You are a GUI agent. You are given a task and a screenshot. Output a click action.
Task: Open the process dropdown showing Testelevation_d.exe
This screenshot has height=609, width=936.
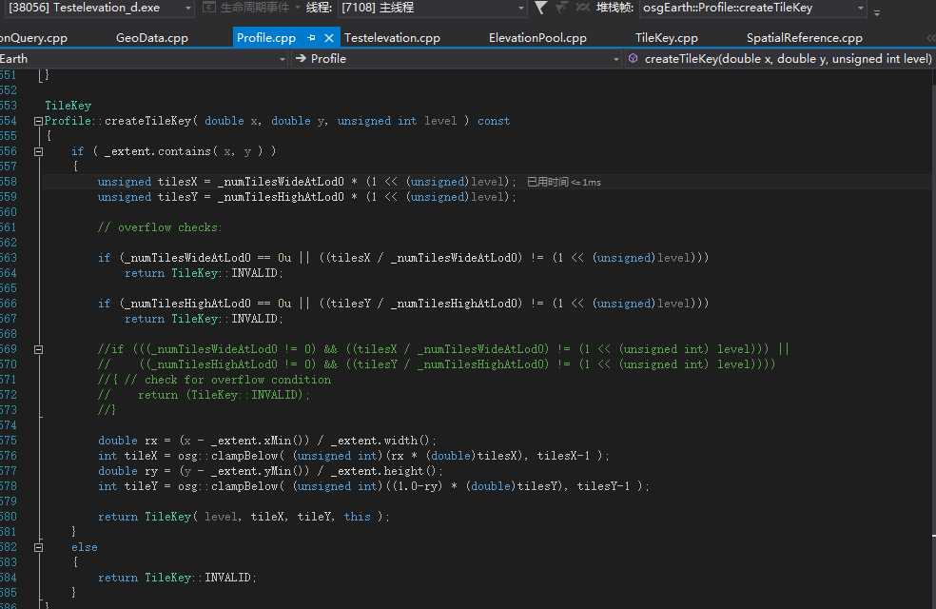click(x=99, y=8)
